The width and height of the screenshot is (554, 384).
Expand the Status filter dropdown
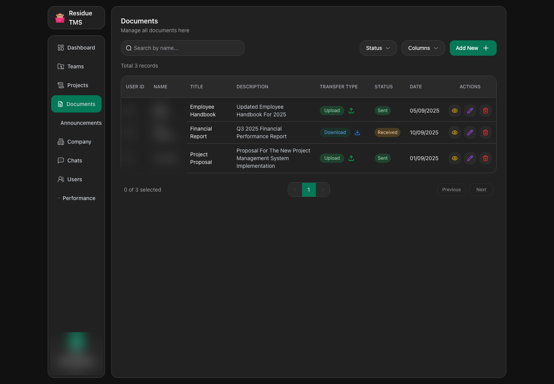[x=378, y=48]
